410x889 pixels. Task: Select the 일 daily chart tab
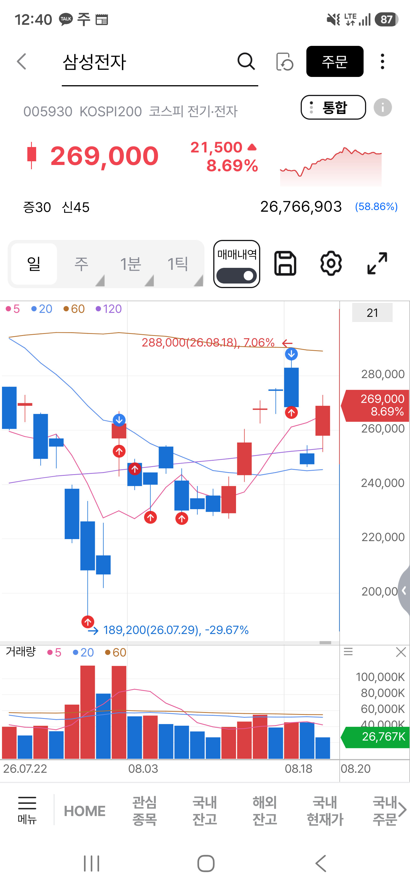34,264
